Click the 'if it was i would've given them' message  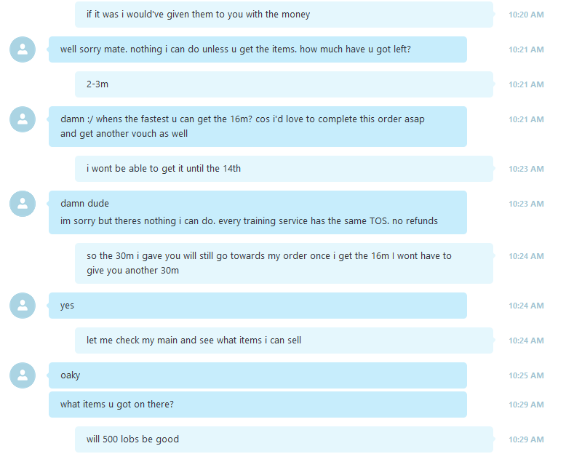pos(284,15)
